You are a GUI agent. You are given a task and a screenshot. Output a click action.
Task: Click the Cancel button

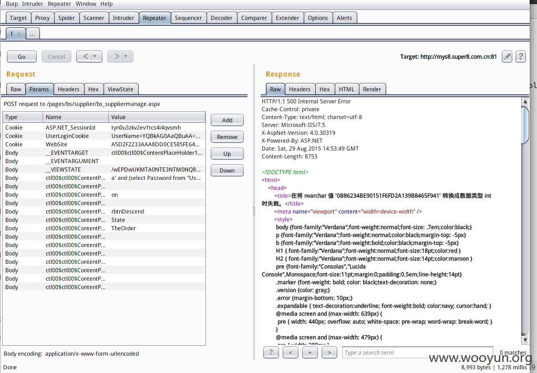(x=56, y=57)
